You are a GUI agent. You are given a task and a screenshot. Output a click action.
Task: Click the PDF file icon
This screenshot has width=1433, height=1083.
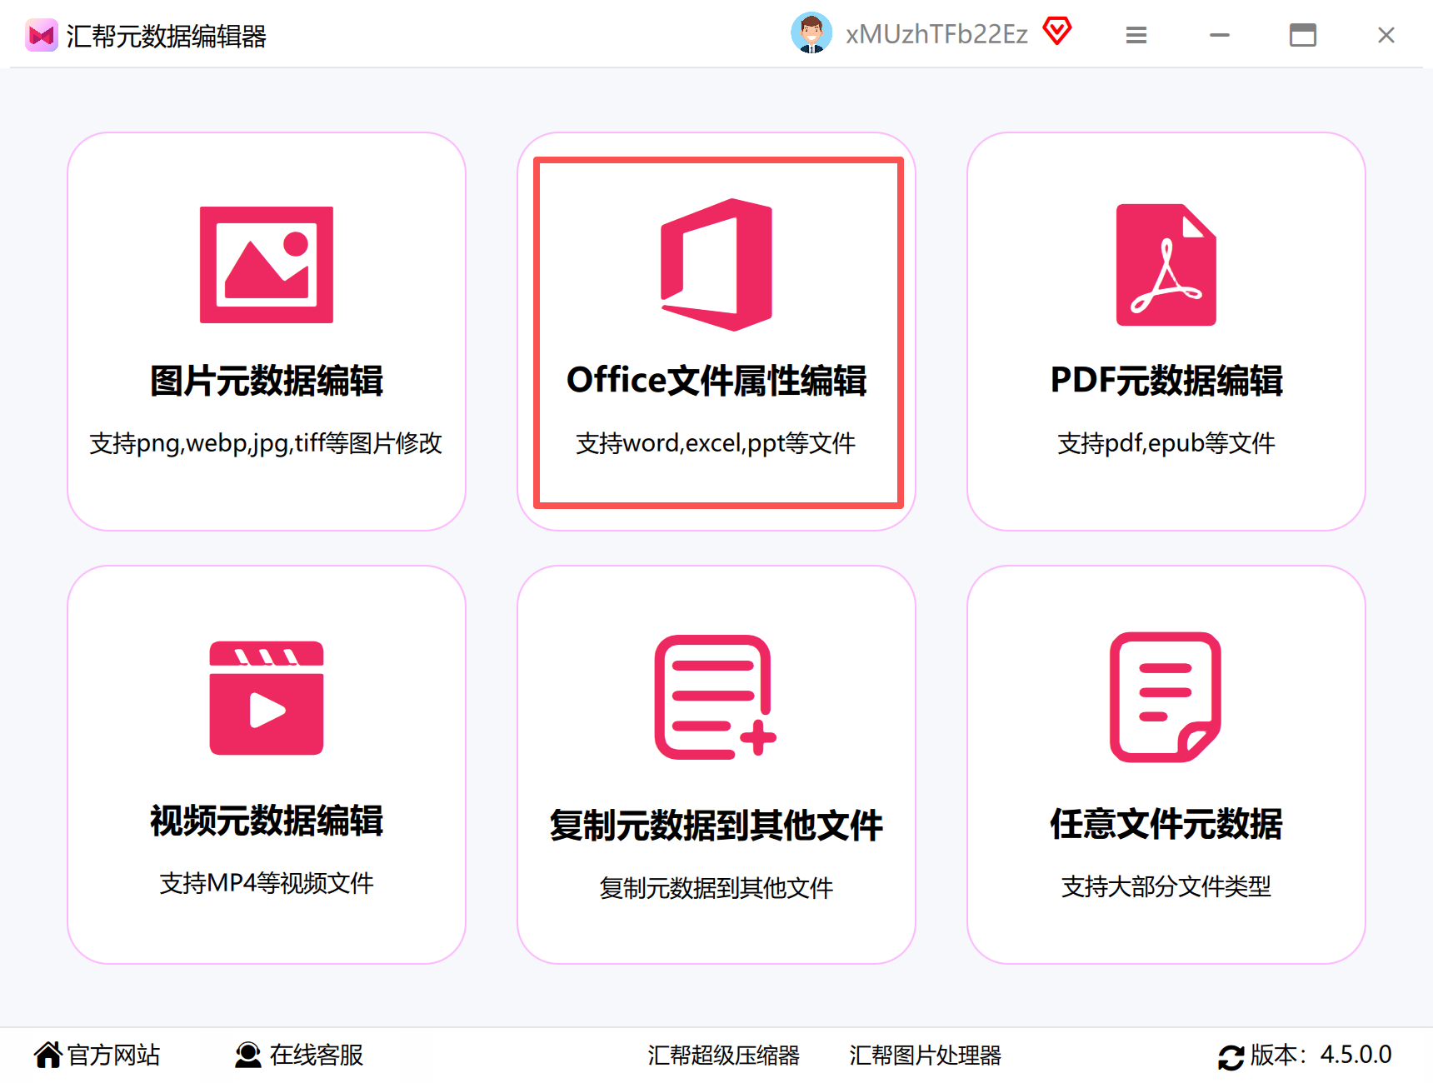[1166, 265]
